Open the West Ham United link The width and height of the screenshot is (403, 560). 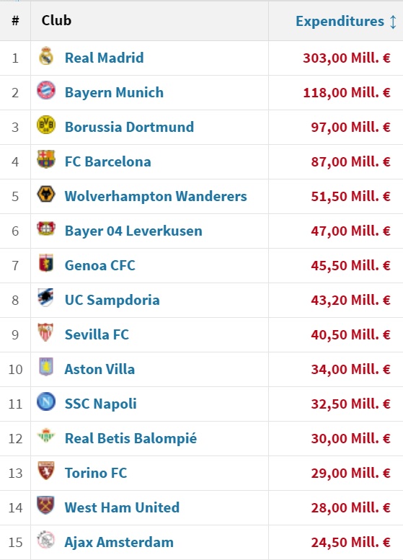point(122,507)
